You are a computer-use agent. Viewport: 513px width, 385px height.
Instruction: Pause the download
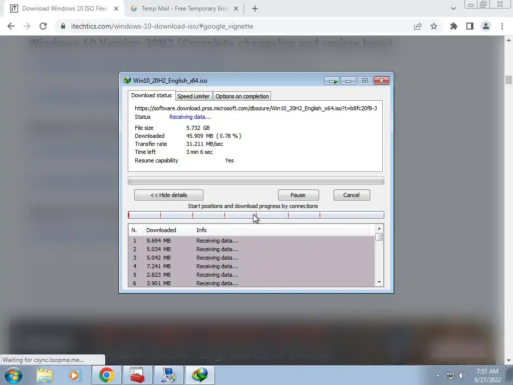(298, 195)
